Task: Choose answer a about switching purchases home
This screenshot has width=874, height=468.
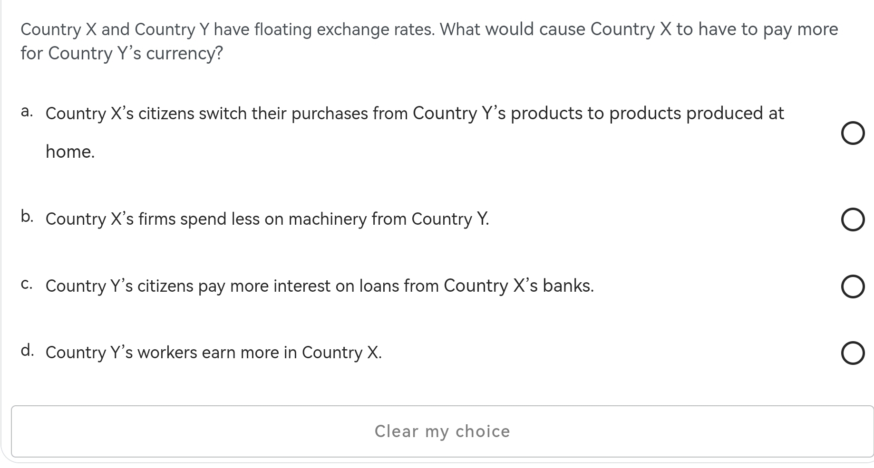Action: [853, 134]
